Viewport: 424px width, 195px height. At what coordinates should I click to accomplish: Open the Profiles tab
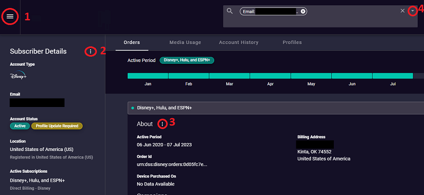[292, 42]
